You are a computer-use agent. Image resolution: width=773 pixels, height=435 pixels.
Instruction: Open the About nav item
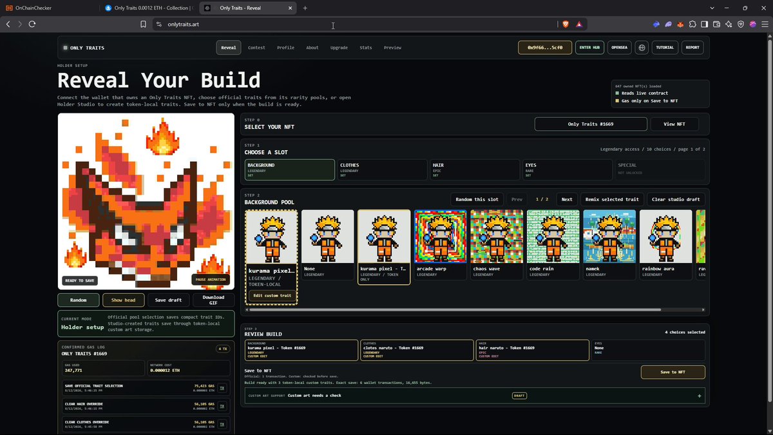[x=312, y=48]
